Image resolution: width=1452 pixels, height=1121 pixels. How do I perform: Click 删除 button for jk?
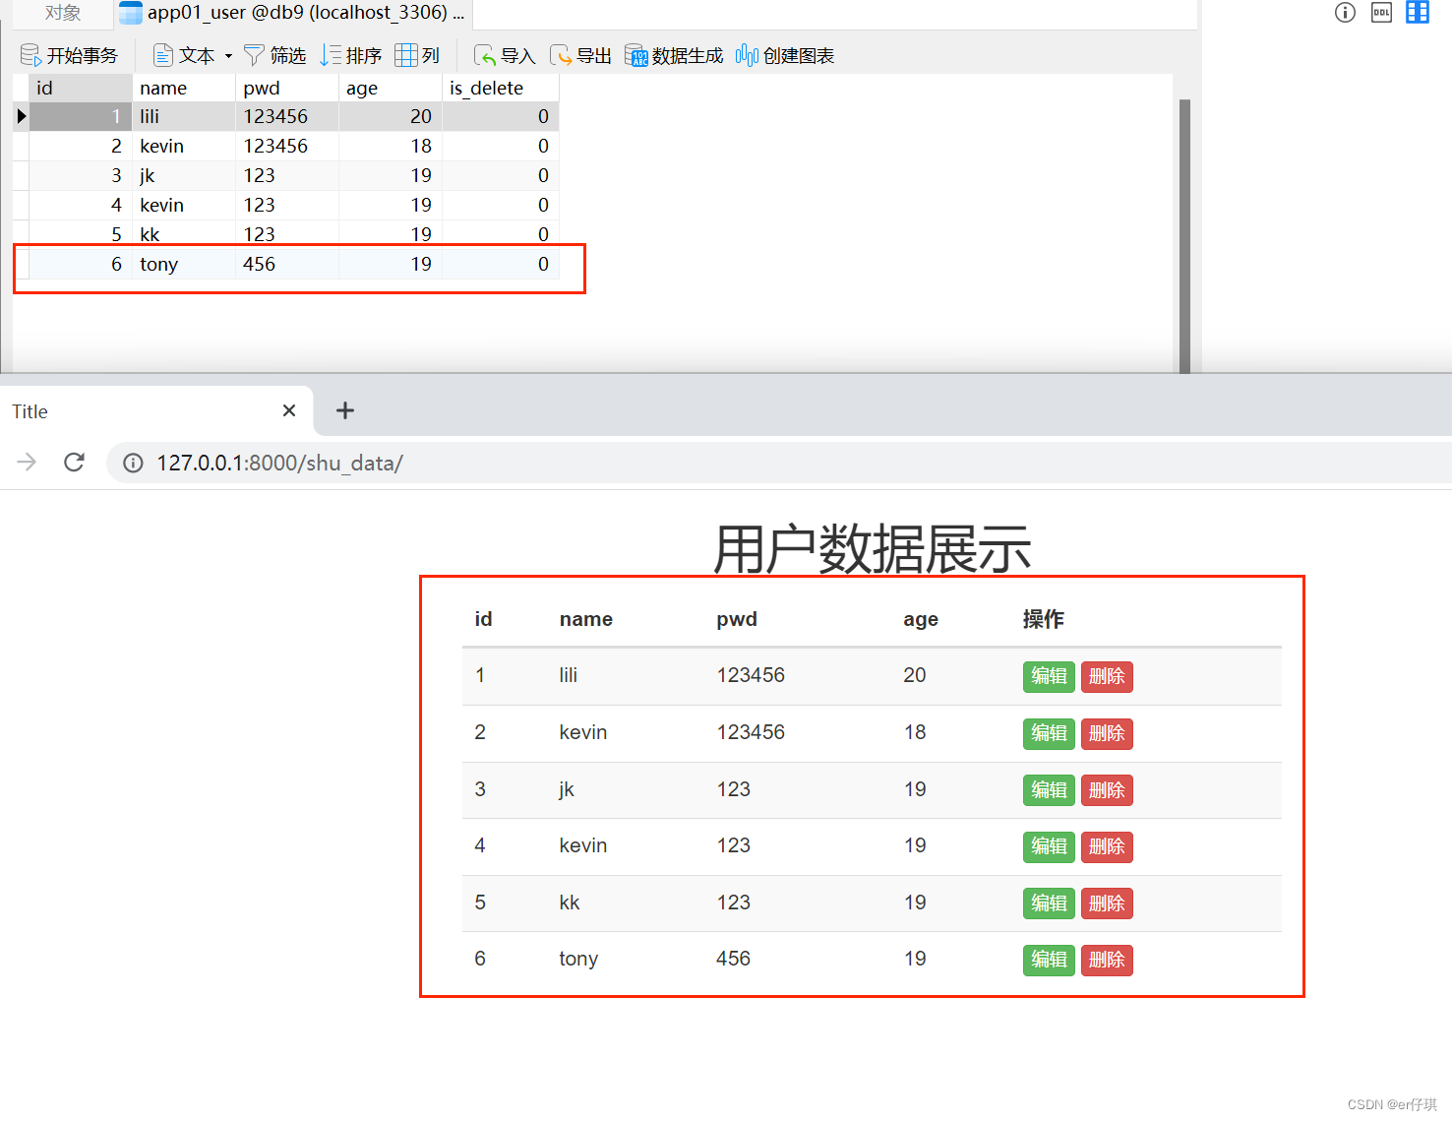1107,790
